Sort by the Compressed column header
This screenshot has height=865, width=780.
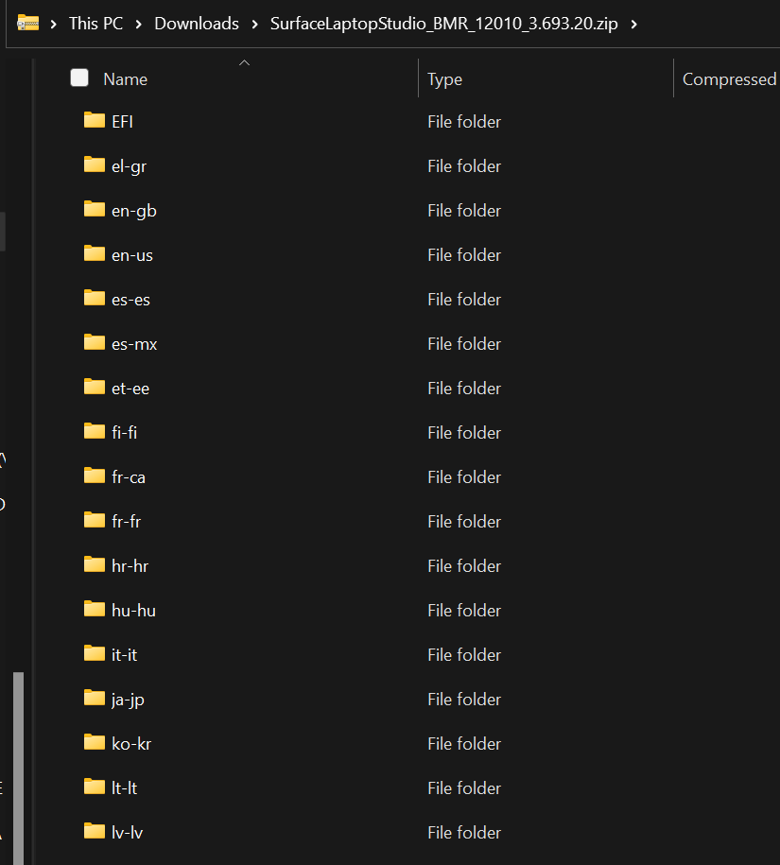point(729,79)
